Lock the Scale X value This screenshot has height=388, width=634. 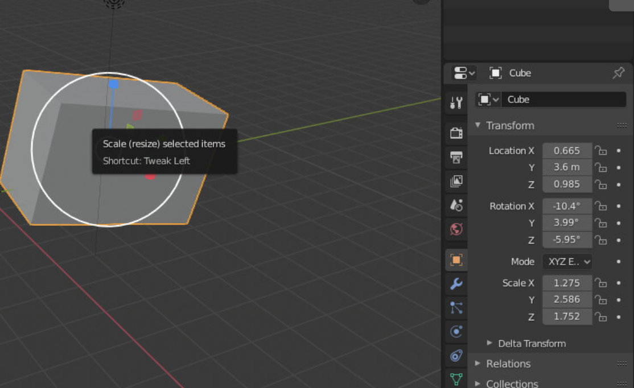[601, 283]
